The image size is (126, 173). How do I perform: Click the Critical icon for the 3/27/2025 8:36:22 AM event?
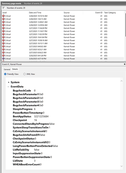point(3,53)
